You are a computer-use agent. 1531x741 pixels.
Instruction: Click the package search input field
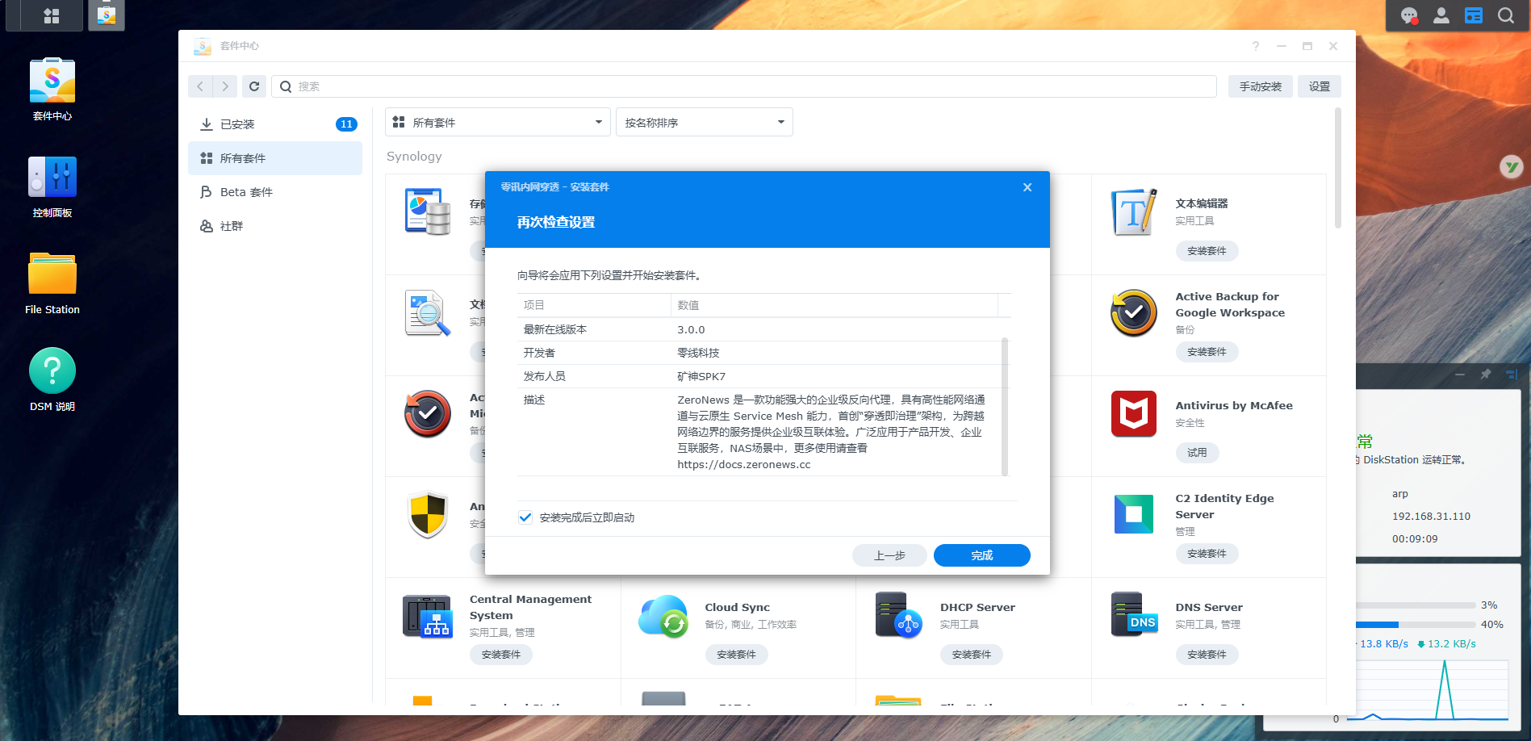point(751,86)
